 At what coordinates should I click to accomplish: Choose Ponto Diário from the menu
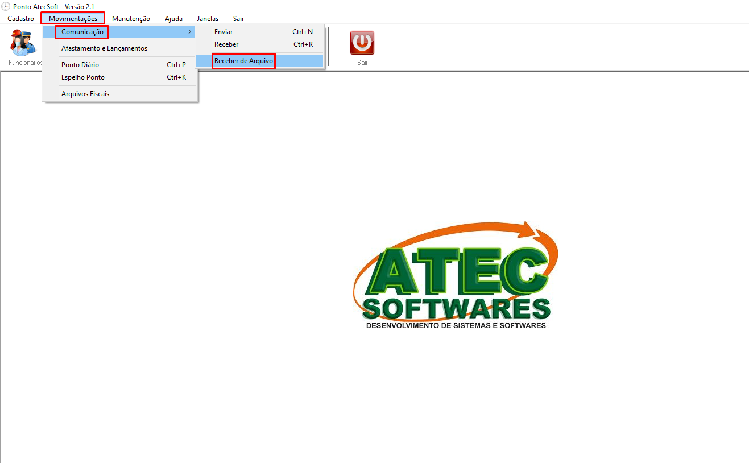point(120,65)
